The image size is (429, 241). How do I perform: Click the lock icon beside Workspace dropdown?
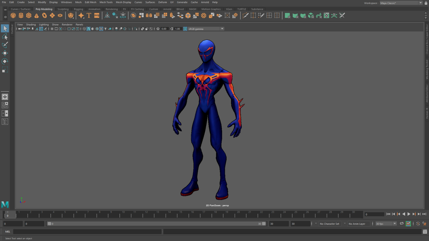pos(426,3)
